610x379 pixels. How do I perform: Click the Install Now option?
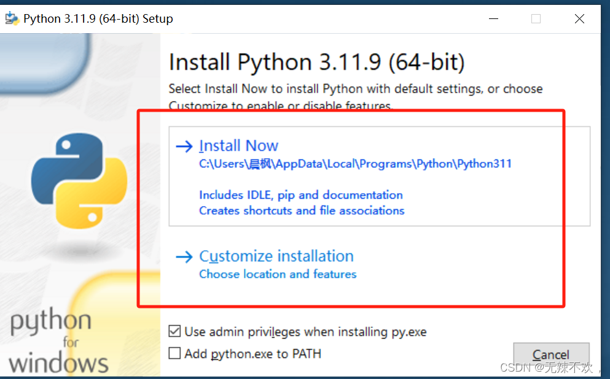tap(379, 176)
